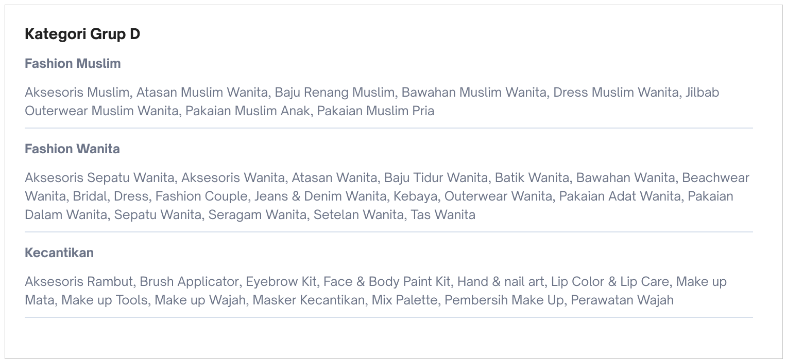Click Tas Wanita subcategory text
This screenshot has width=786, height=361.
click(x=443, y=215)
